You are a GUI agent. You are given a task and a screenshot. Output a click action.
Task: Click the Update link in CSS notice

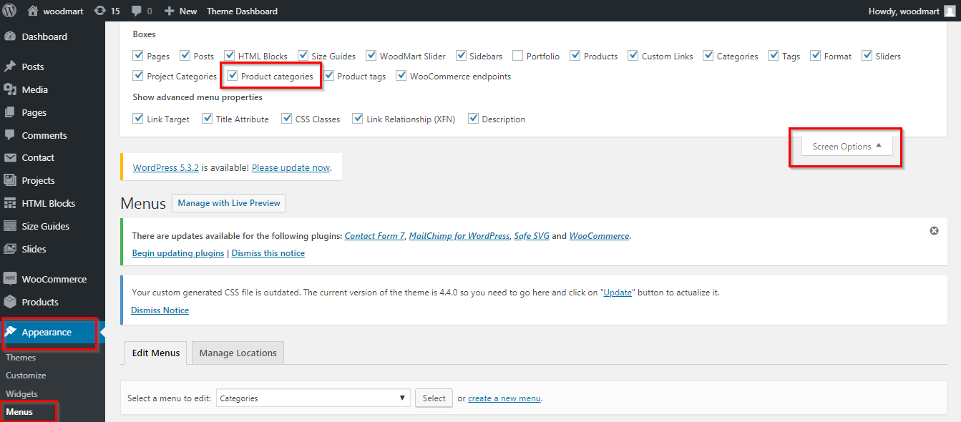click(618, 293)
